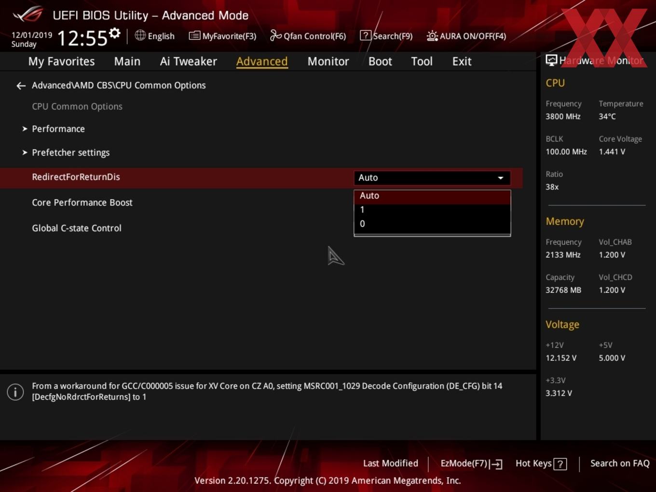Switch to the Main tab

pos(127,61)
